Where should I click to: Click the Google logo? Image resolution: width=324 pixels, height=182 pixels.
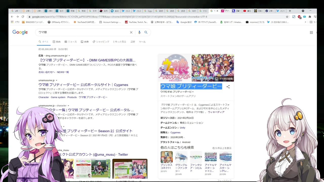tap(20, 32)
